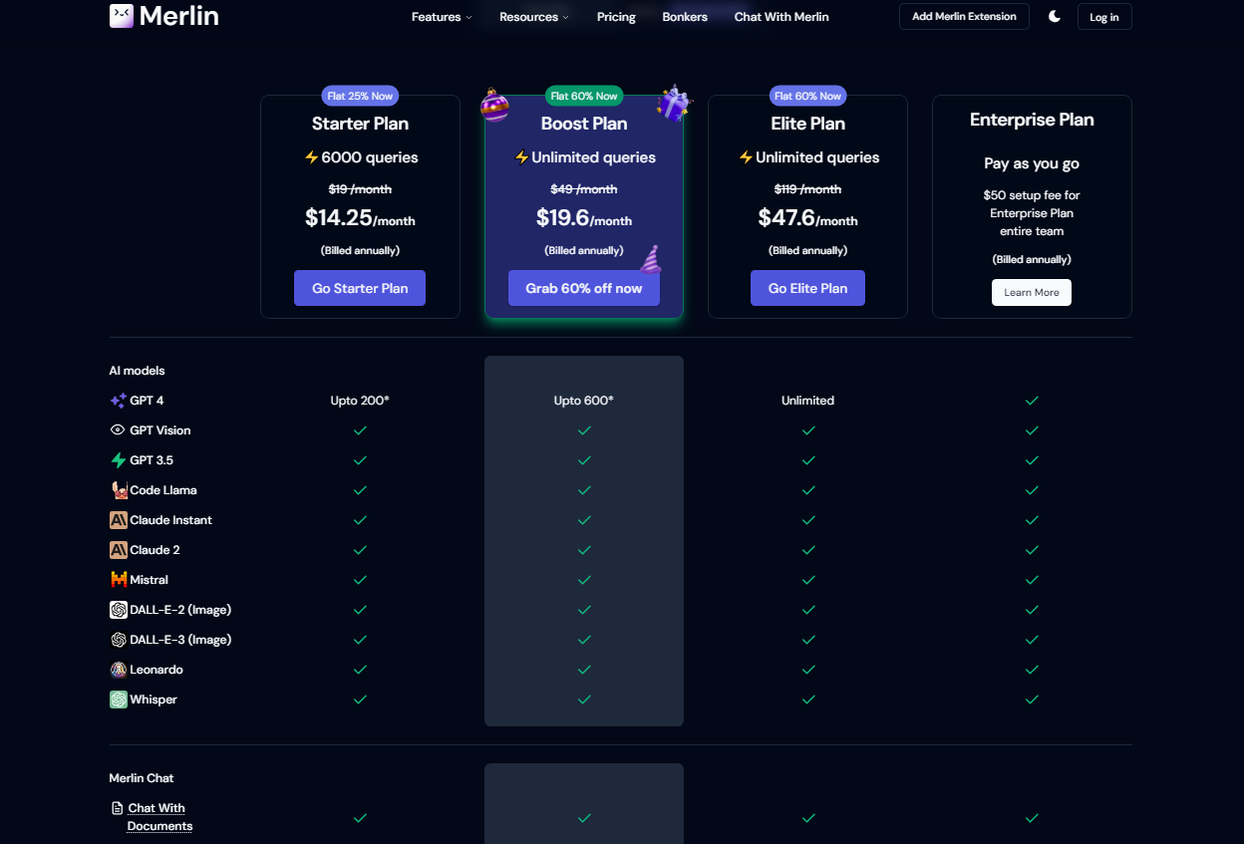The image size is (1244, 844).
Task: Click the Chat With Documents link
Action: pyautogui.click(x=159, y=817)
